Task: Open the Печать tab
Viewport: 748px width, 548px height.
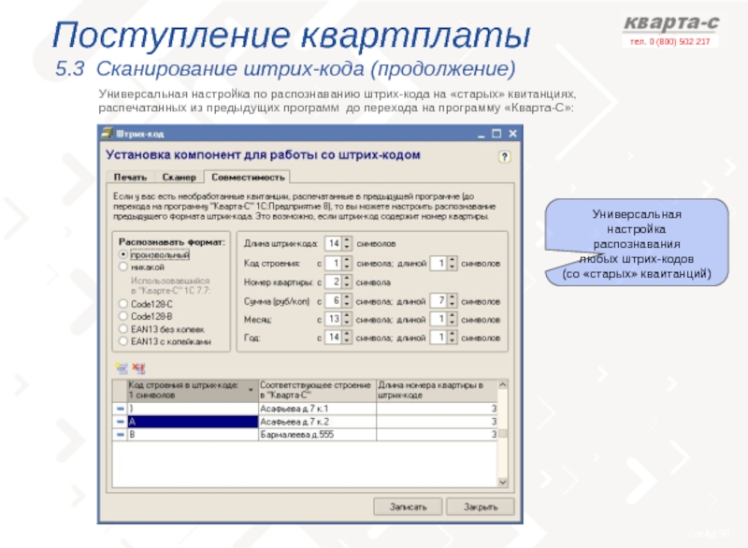Action: pos(130,178)
